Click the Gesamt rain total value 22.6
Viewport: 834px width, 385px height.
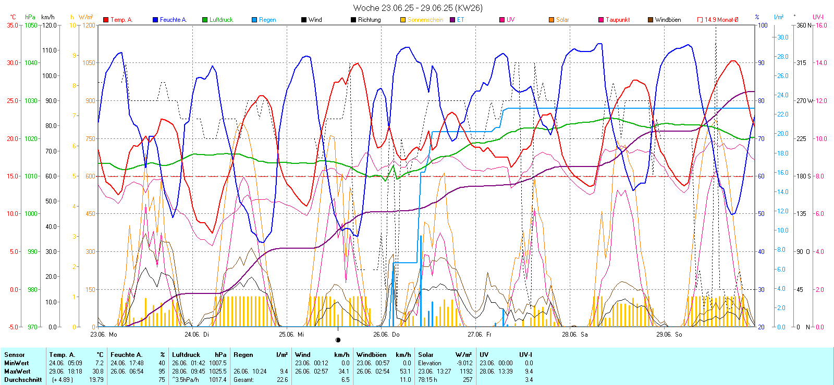[x=282, y=380]
